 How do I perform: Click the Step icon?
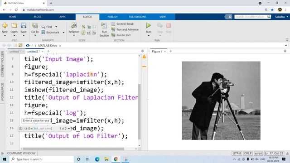pos(160,25)
